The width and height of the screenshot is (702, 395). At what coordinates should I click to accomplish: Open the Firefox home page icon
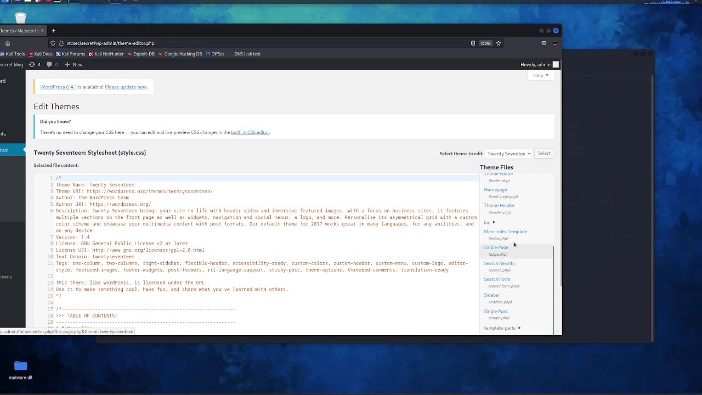[8, 43]
